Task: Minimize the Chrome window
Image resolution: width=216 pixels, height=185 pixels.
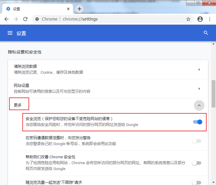Action: click(x=190, y=3)
